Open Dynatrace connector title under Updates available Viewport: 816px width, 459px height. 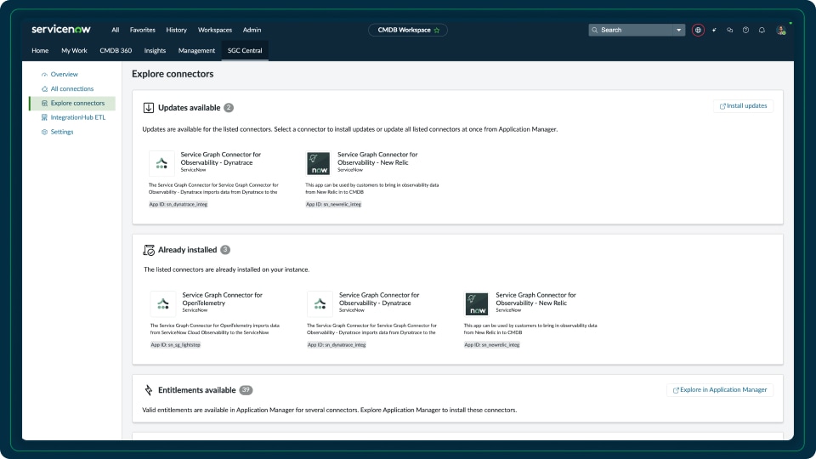221,158
